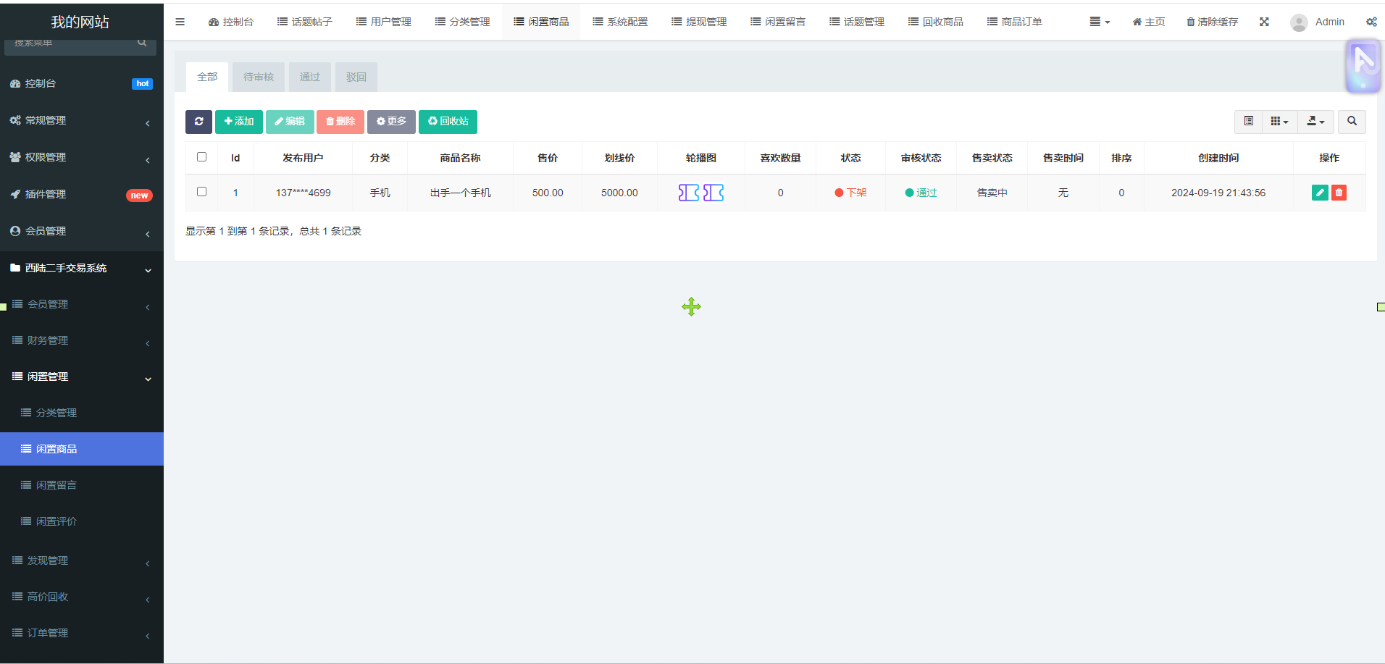This screenshot has height=664, width=1385.
Task: Switch to the 全部 filter tab
Action: [207, 77]
